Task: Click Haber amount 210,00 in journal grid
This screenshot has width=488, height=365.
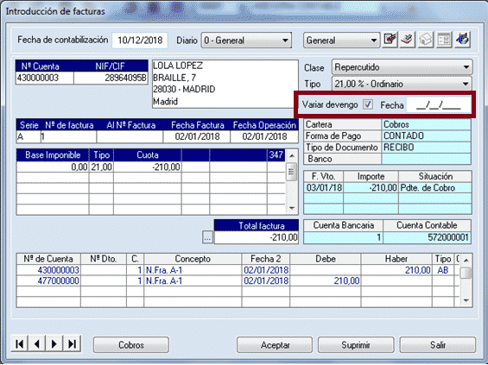Action: pos(396,270)
